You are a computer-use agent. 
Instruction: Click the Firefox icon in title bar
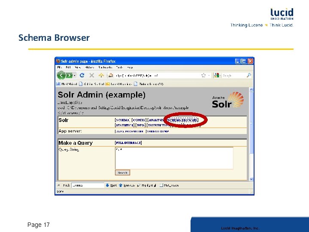pos(58,61)
